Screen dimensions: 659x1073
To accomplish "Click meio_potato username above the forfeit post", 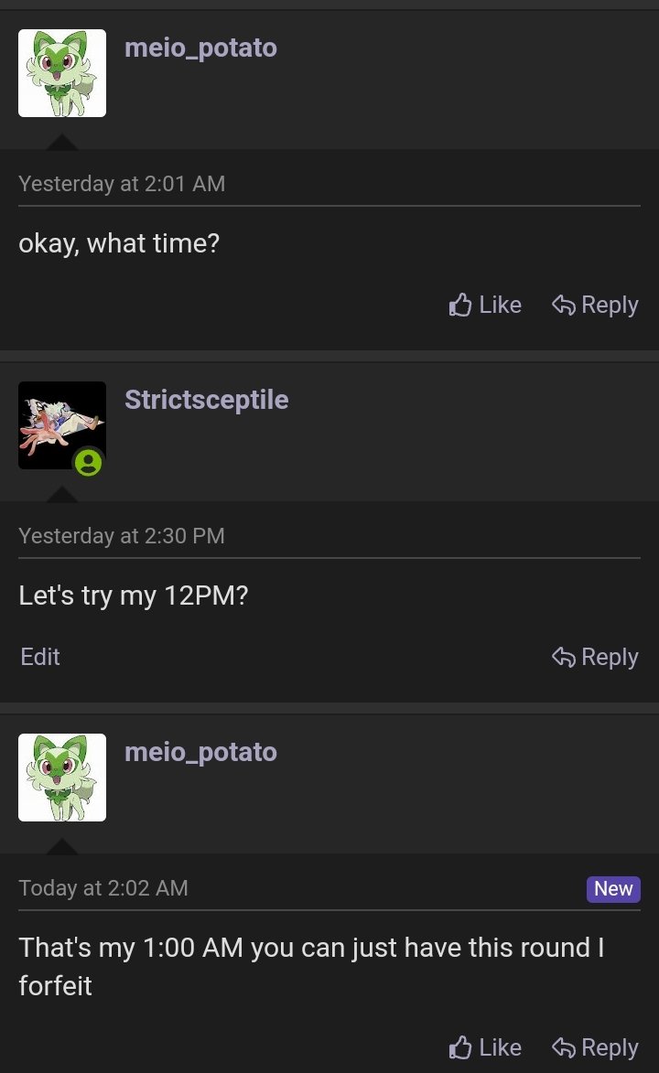I will pyautogui.click(x=200, y=752).
